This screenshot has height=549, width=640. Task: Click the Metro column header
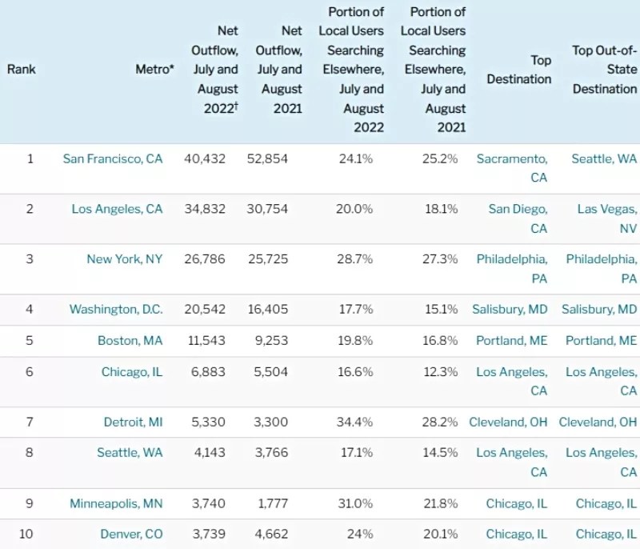[x=154, y=70]
